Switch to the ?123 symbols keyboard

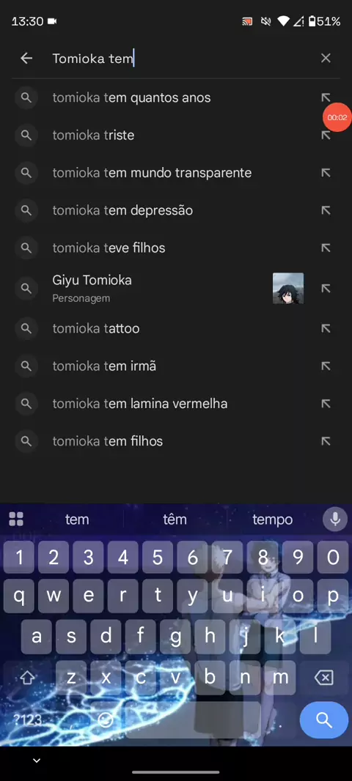[27, 719]
